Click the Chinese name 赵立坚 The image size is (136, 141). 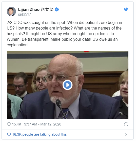47,9
